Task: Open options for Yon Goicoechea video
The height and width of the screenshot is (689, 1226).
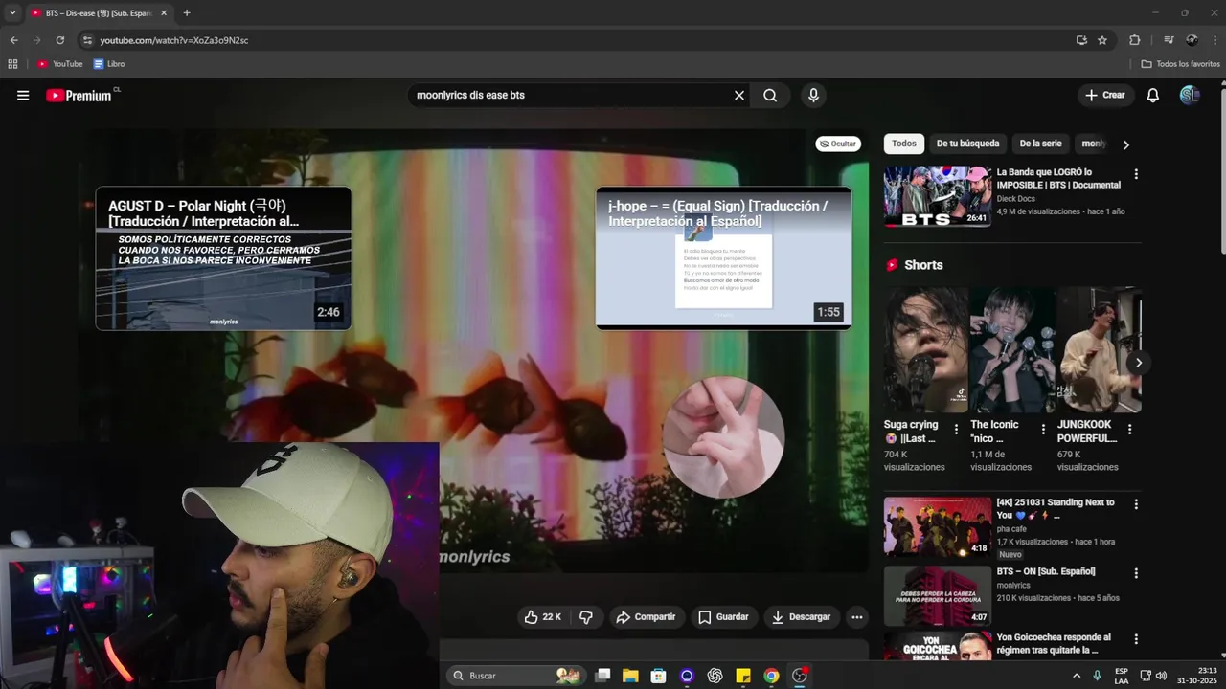Action: [1136, 639]
